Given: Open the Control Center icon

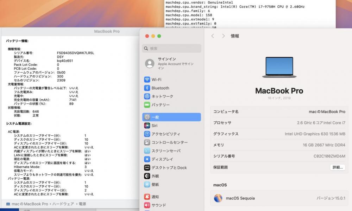Looking at the screenshot, I should (x=147, y=142).
